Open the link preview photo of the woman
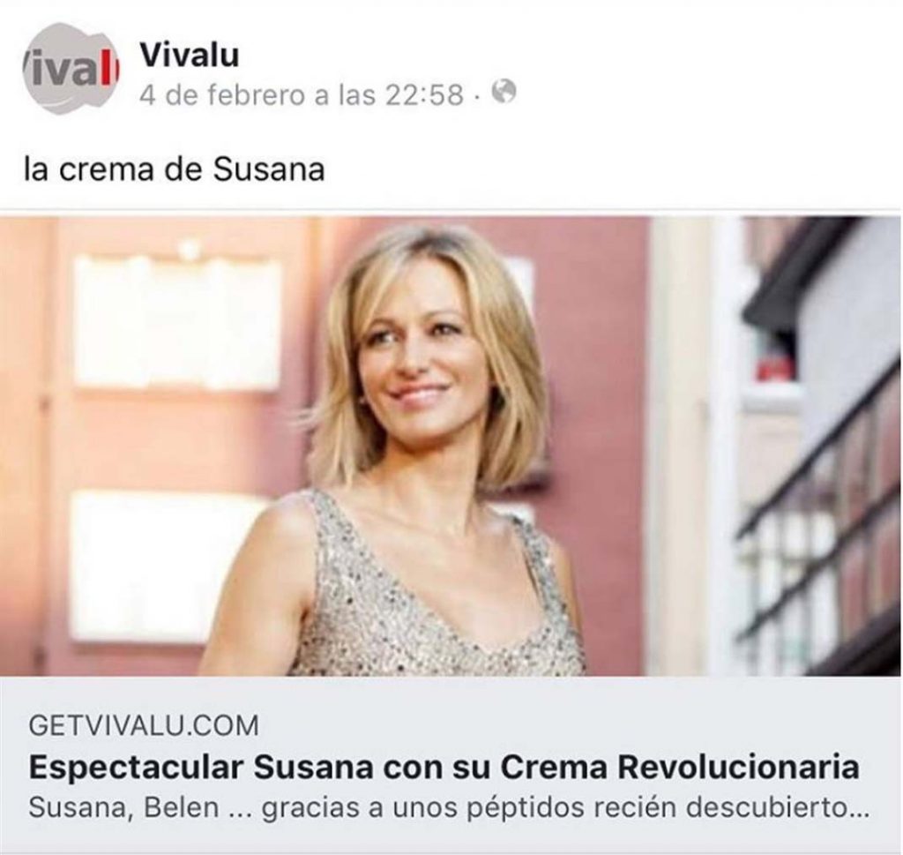 (451, 446)
